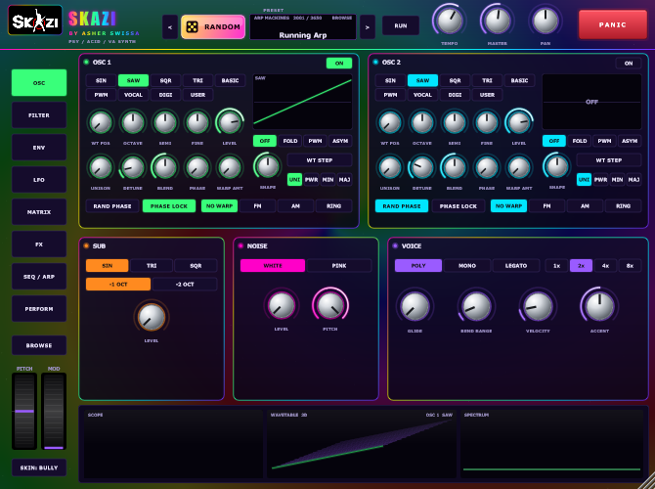Open preset browser via Browse label
The height and width of the screenshot is (489, 655).
[x=342, y=18]
